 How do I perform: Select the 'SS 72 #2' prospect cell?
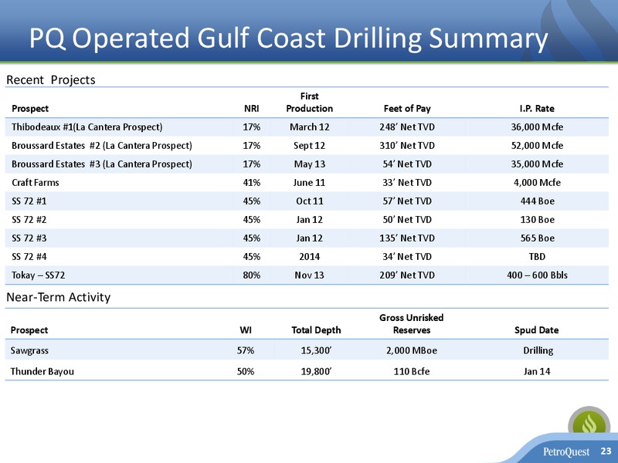[29, 220]
